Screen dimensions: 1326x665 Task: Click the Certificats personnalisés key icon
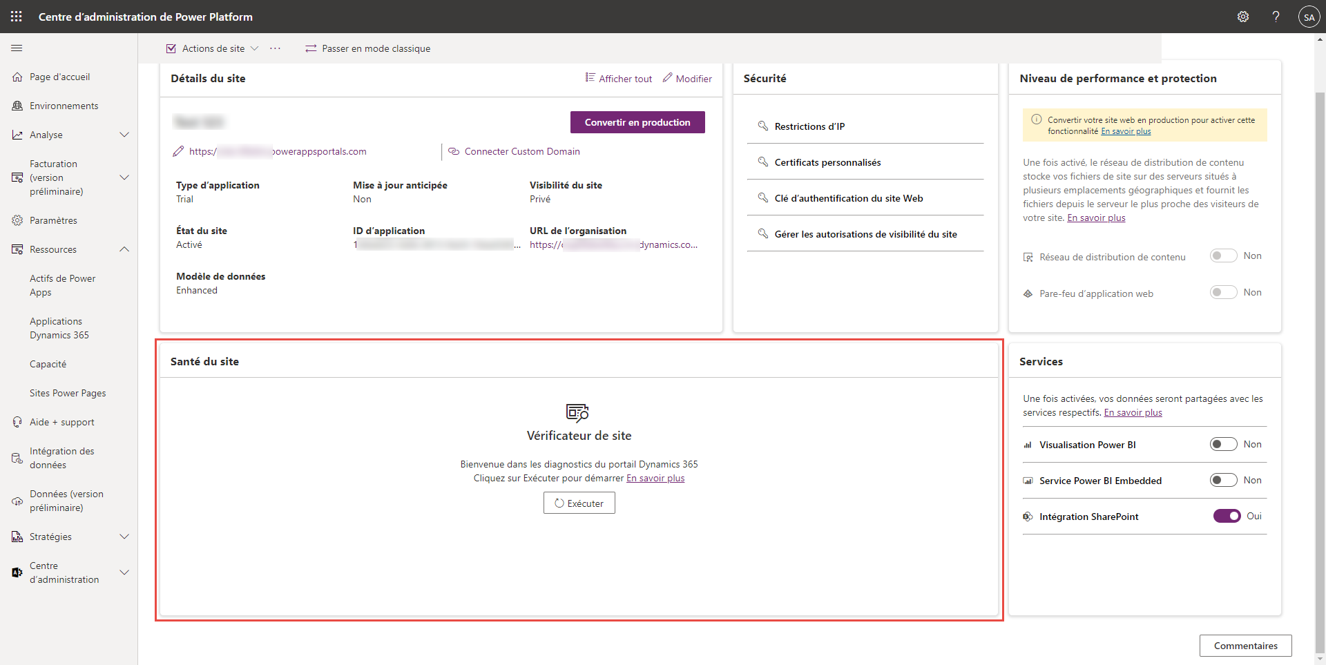pyautogui.click(x=763, y=162)
